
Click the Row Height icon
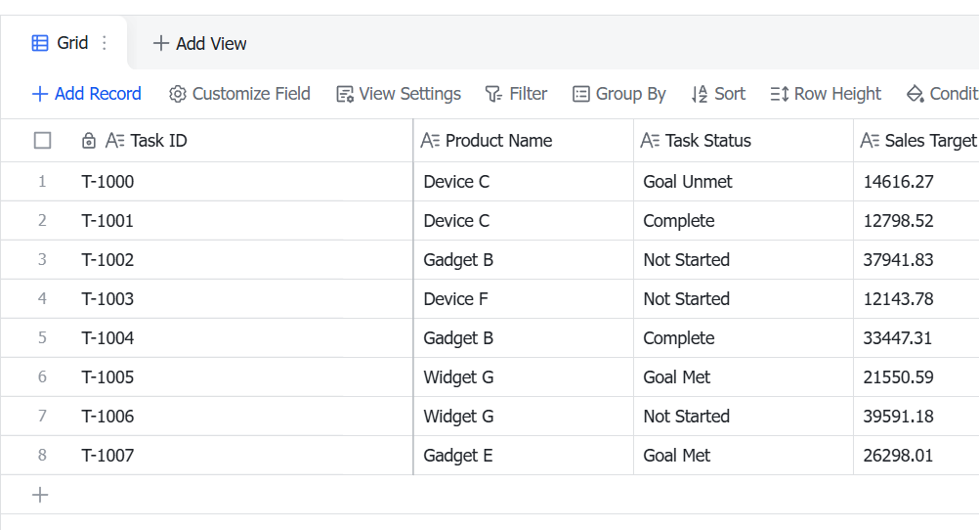[x=780, y=94]
